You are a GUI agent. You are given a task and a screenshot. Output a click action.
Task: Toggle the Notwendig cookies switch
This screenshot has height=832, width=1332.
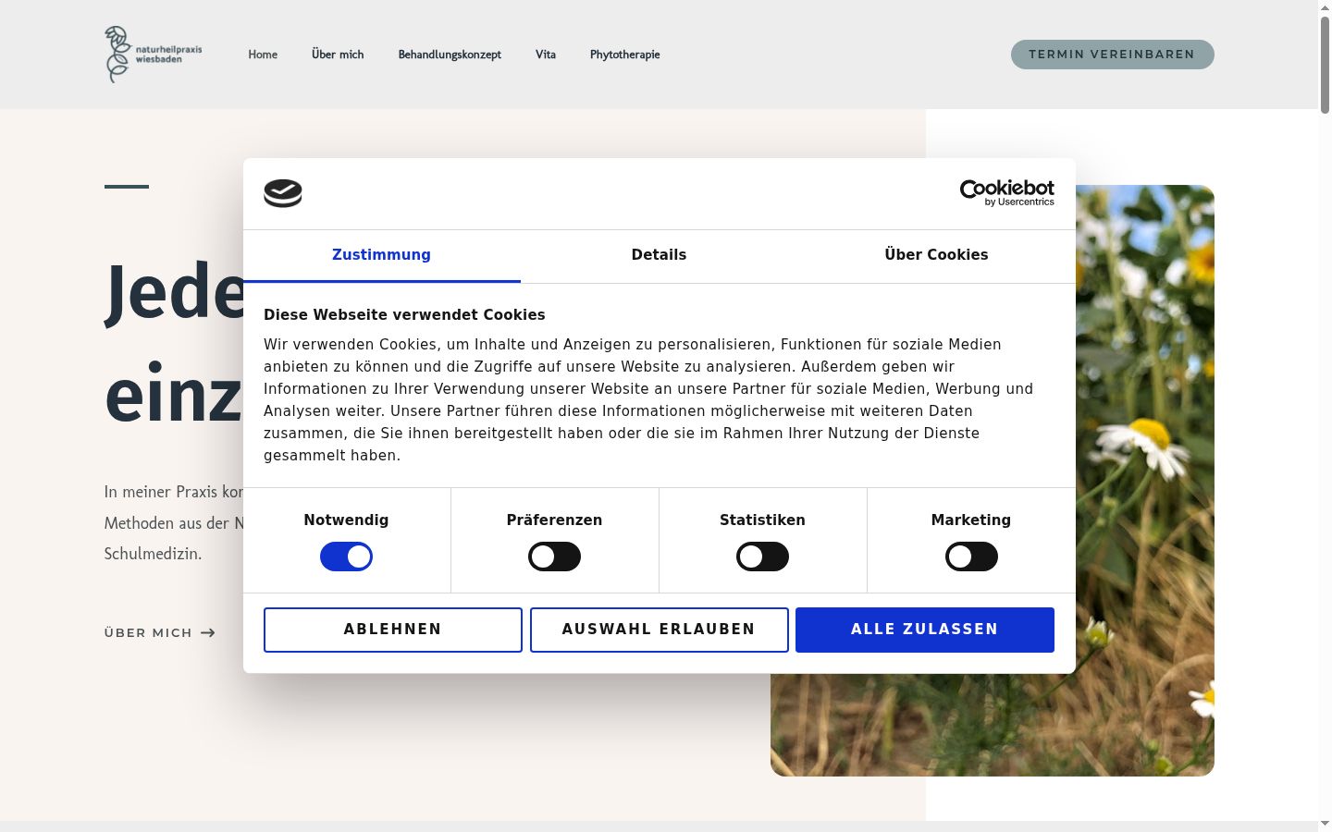[346, 557]
